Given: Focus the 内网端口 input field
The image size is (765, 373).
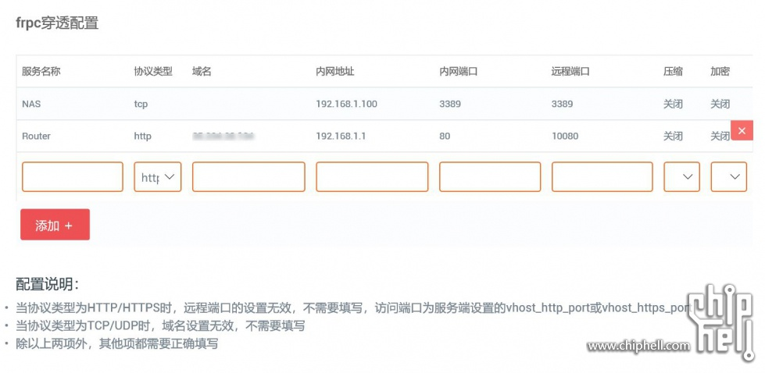Looking at the screenshot, I should [x=490, y=177].
